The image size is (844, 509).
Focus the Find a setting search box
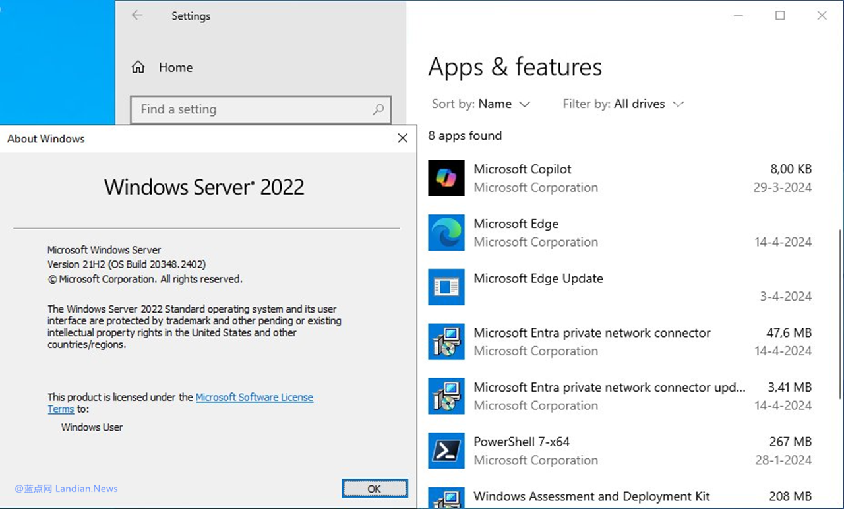click(x=261, y=109)
